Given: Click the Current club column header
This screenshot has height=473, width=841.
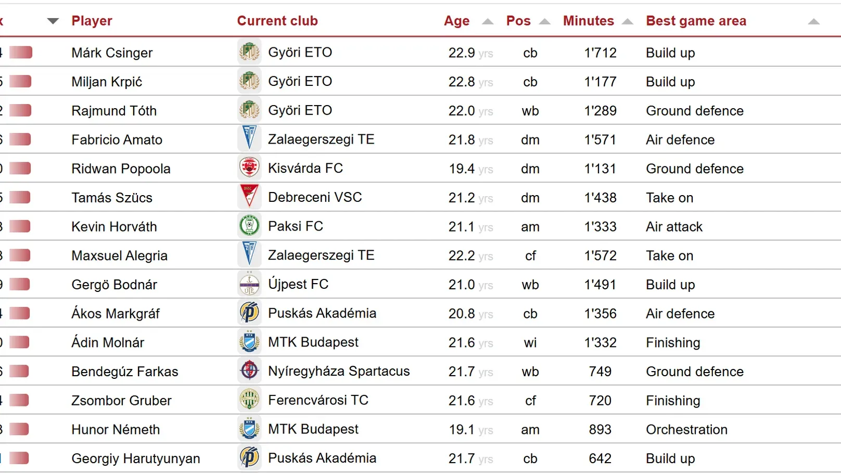Looking at the screenshot, I should click(277, 21).
